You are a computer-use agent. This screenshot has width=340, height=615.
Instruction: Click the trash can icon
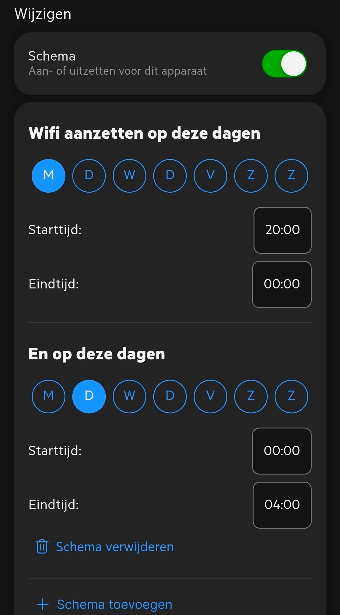(42, 547)
